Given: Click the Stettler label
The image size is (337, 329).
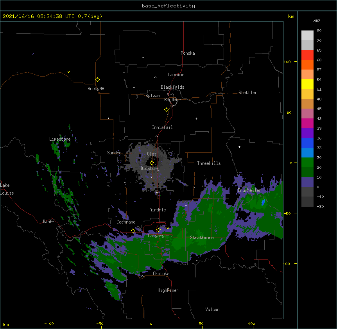Looking at the screenshot, I should (248, 93).
